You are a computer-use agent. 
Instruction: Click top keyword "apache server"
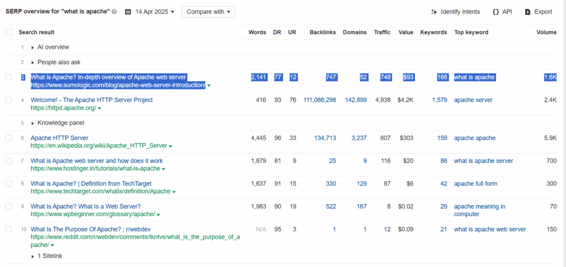coord(472,100)
